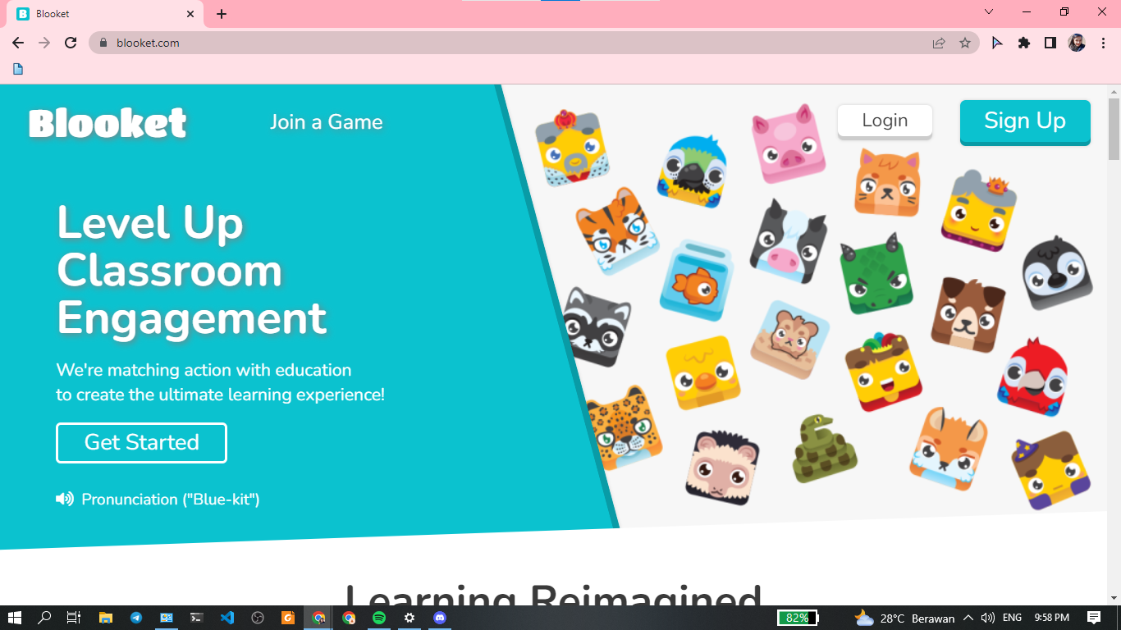Select the tiger blook

click(616, 230)
